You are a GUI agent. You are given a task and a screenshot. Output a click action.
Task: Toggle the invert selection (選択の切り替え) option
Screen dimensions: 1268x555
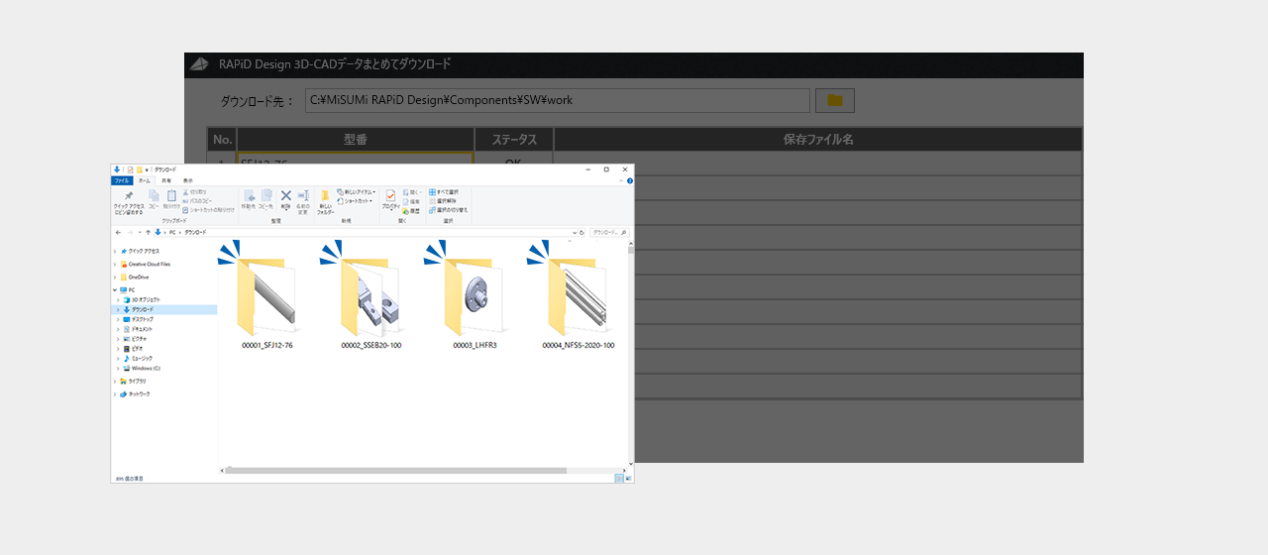pos(433,210)
